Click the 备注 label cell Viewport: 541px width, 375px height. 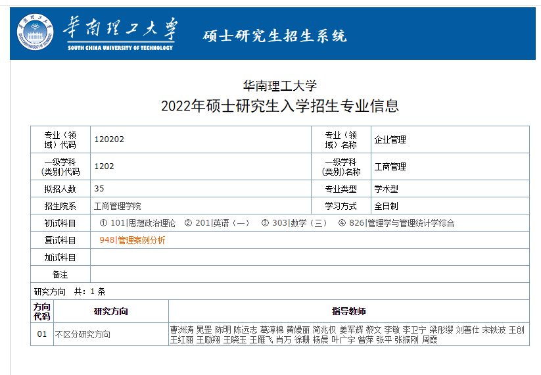click(60, 274)
